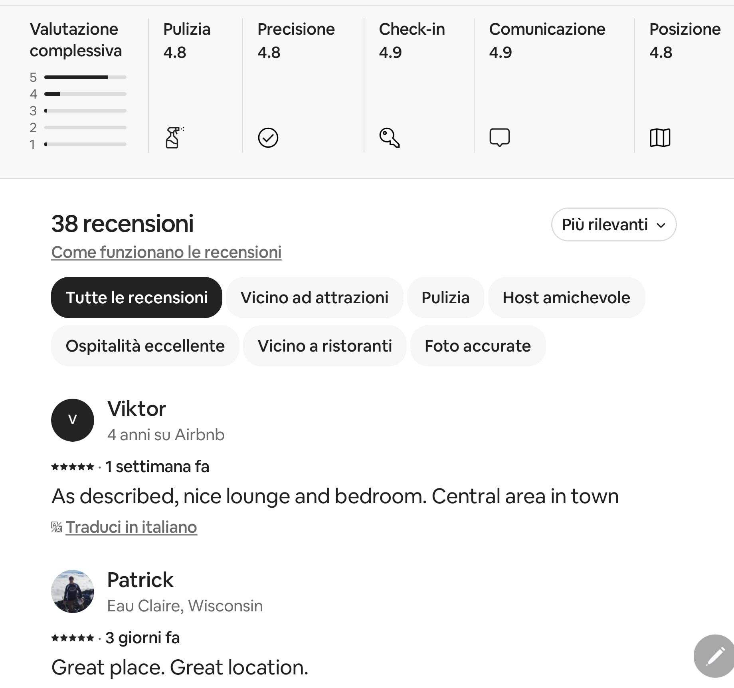The height and width of the screenshot is (688, 734).
Task: Choose the Foto accurate filter chip
Action: (477, 346)
